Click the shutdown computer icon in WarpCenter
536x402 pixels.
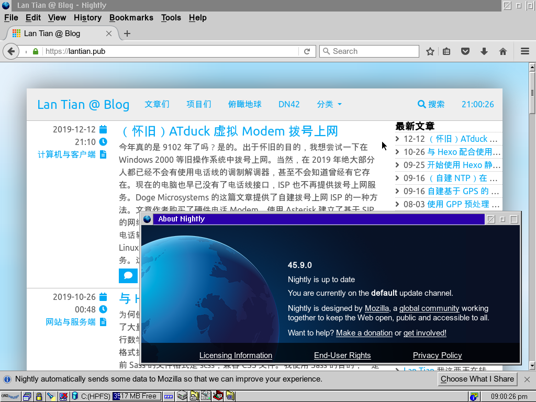point(63,396)
